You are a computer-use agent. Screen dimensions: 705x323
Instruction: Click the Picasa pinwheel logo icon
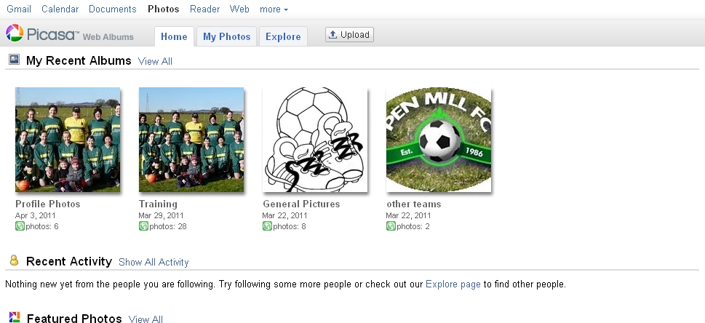click(x=15, y=33)
